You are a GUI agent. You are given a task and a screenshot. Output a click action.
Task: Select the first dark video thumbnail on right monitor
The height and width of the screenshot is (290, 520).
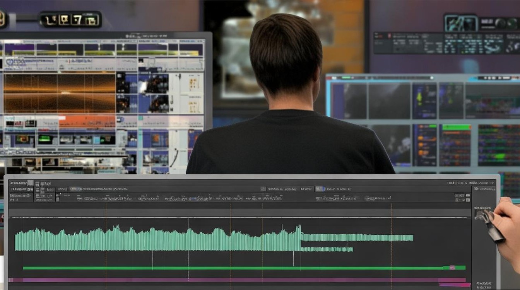[350, 101]
